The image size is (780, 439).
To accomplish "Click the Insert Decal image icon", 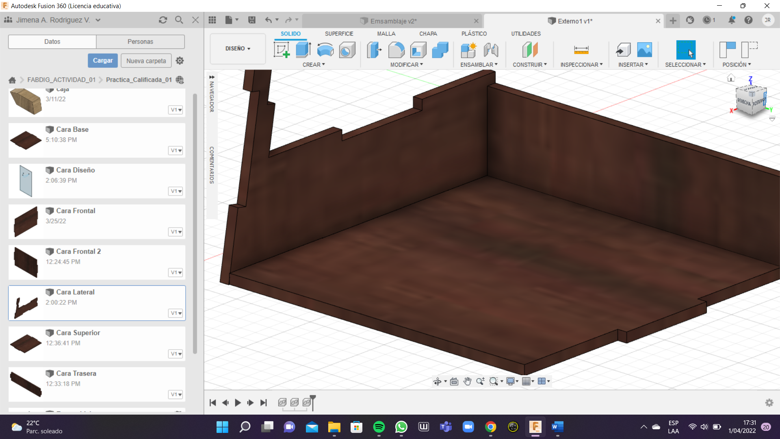I will pyautogui.click(x=645, y=50).
